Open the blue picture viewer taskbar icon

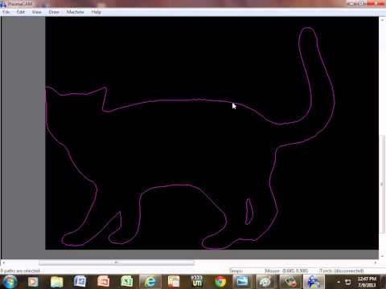pos(243,282)
